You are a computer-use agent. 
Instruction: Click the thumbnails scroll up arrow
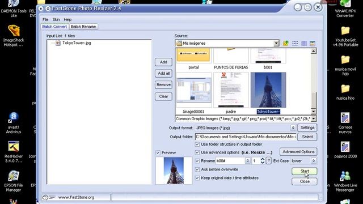[314, 51]
